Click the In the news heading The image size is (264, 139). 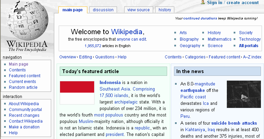[190, 71]
